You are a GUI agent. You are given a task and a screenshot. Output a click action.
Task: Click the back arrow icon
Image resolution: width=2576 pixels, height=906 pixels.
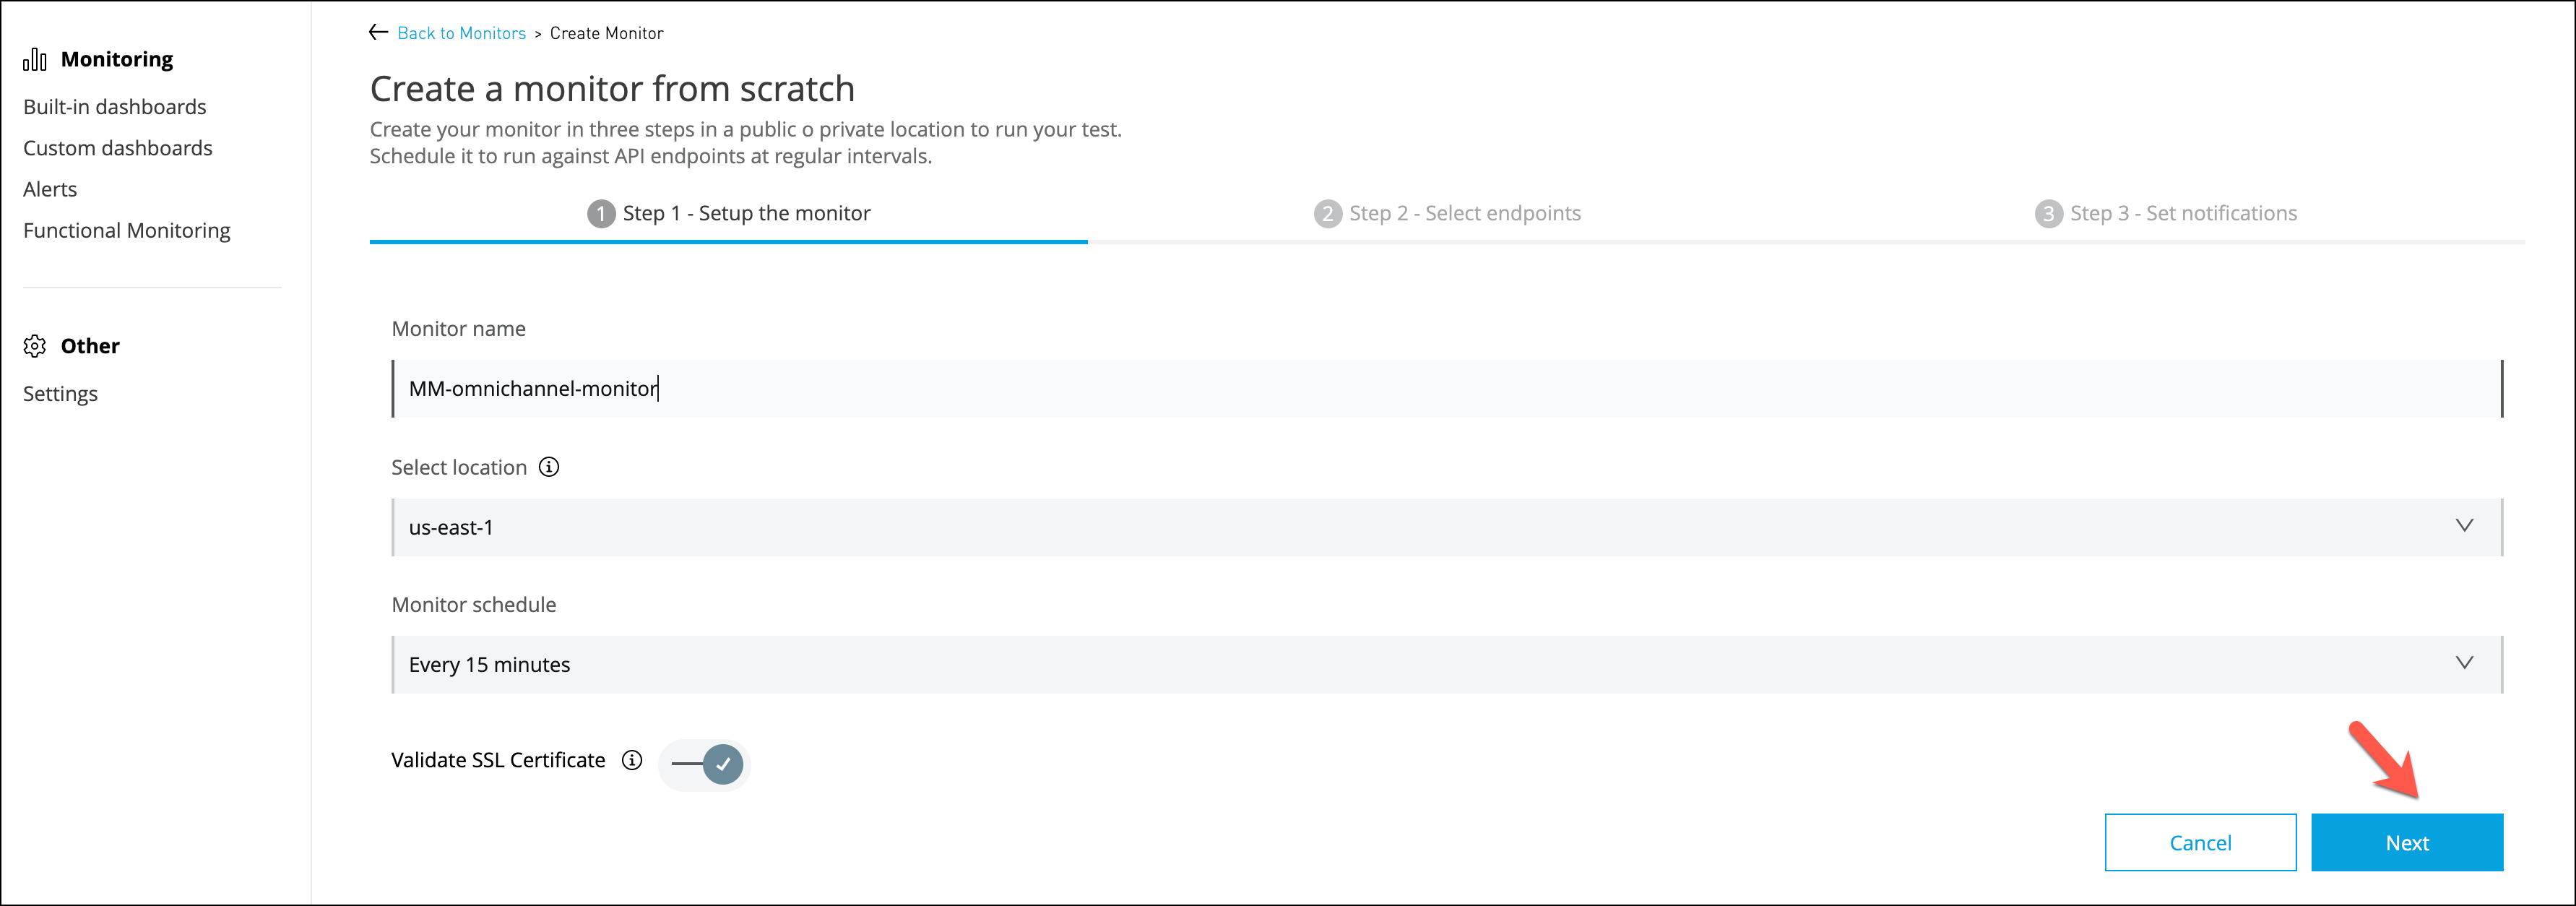coord(378,32)
